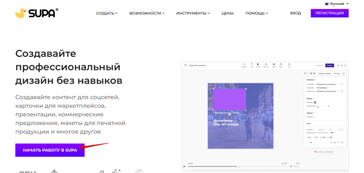Click the Поворот rotation slider
364x173 pixels.
point(323,130)
